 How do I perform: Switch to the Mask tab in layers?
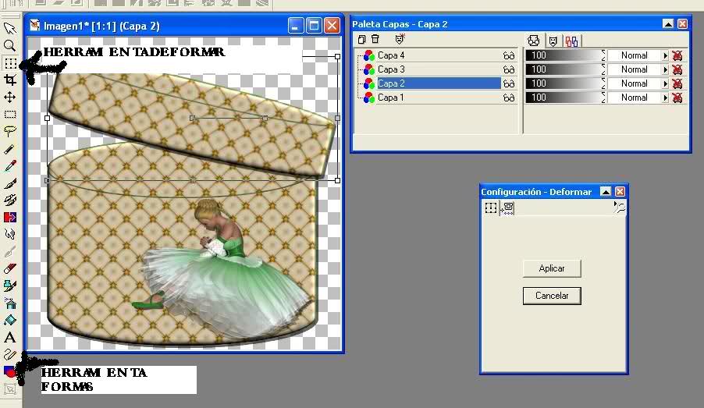coord(553,41)
